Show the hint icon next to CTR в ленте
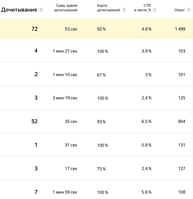 pos(154,10)
